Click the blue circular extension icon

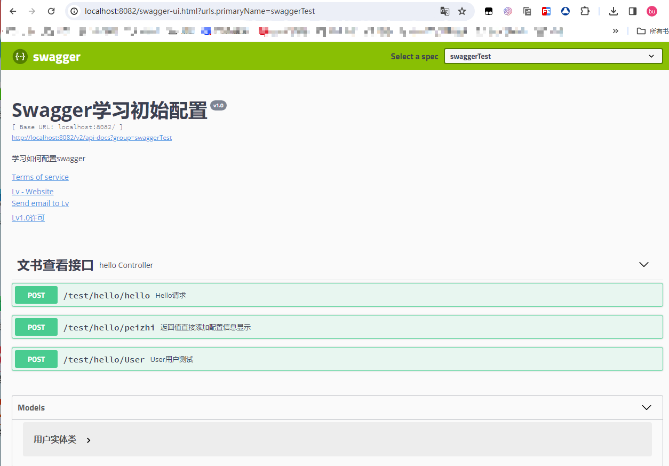[x=566, y=11]
